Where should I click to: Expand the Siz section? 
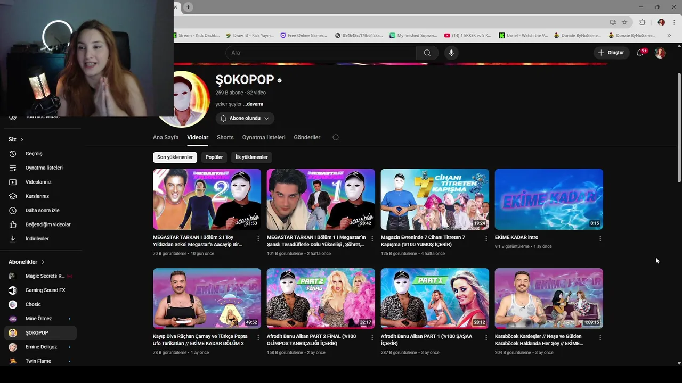click(x=16, y=139)
